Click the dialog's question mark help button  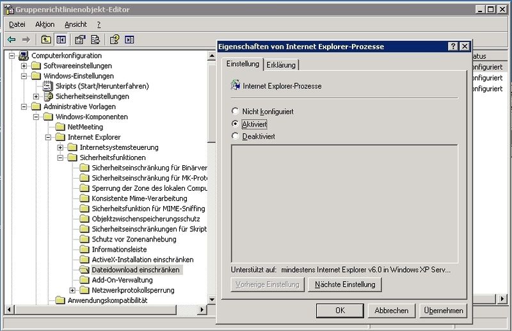(453, 46)
